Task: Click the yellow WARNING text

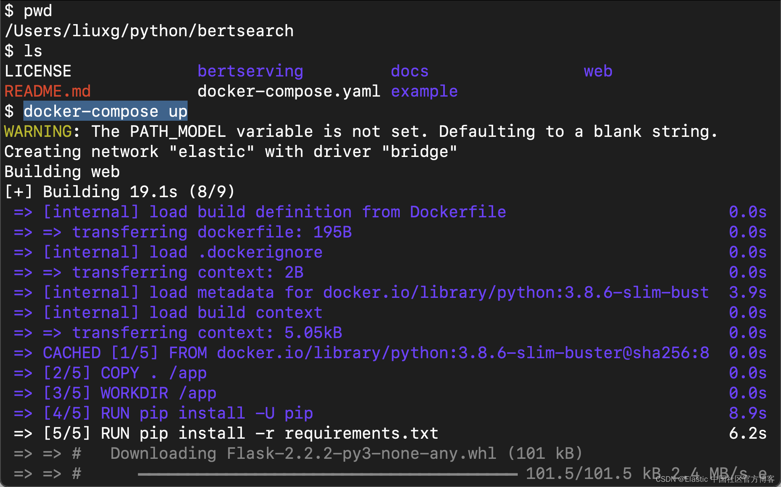Action: click(x=38, y=132)
